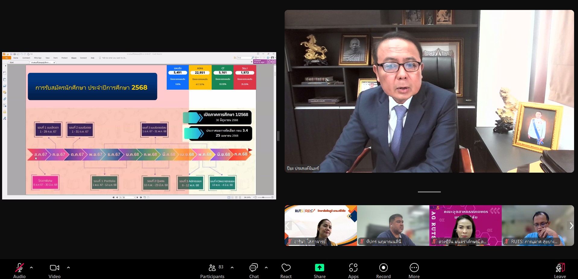Go to previous page in PDF
The width and height of the screenshot is (578, 279).
117,197
